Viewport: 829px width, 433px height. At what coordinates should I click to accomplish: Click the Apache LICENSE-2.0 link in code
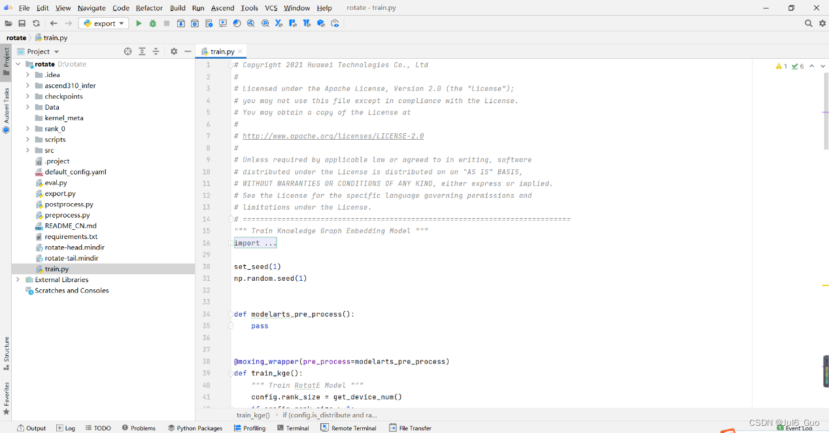[333, 136]
